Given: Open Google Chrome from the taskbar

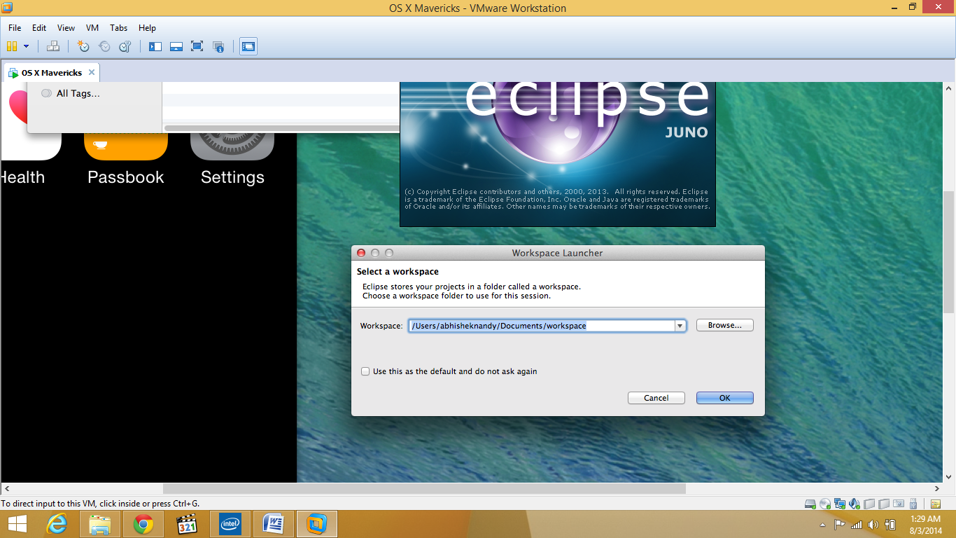Looking at the screenshot, I should (x=143, y=524).
